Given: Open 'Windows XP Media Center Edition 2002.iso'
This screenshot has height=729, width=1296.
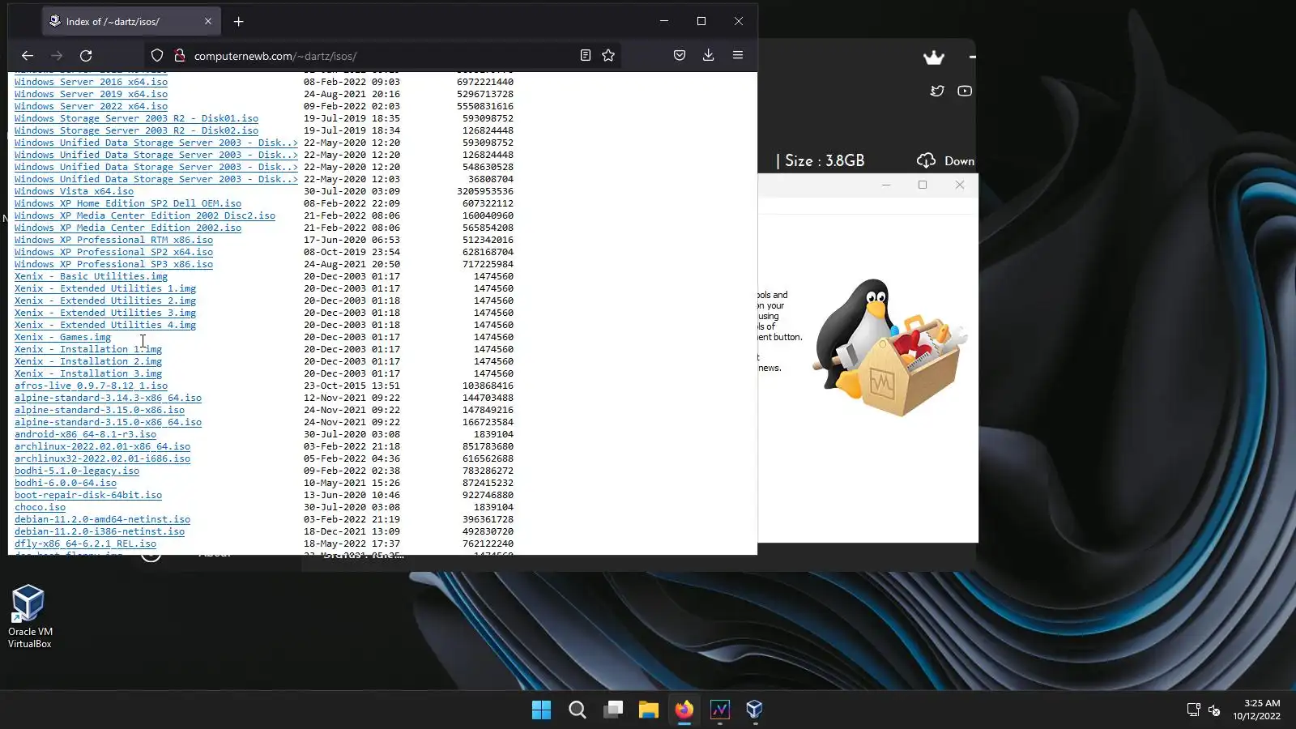Looking at the screenshot, I should coord(128,228).
